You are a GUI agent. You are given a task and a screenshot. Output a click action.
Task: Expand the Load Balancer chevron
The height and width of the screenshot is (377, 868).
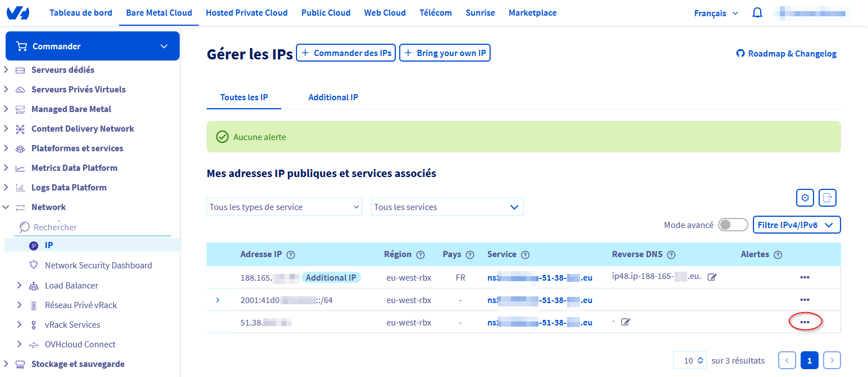pos(20,286)
